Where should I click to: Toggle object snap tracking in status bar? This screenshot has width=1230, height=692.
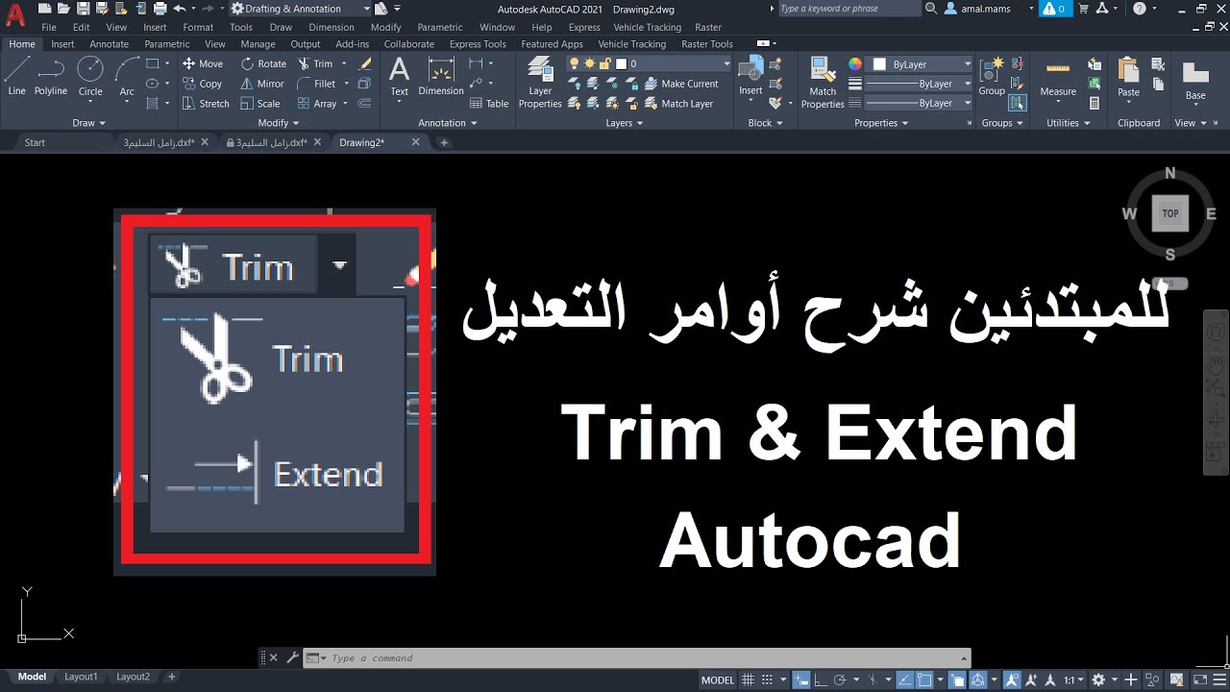[904, 680]
